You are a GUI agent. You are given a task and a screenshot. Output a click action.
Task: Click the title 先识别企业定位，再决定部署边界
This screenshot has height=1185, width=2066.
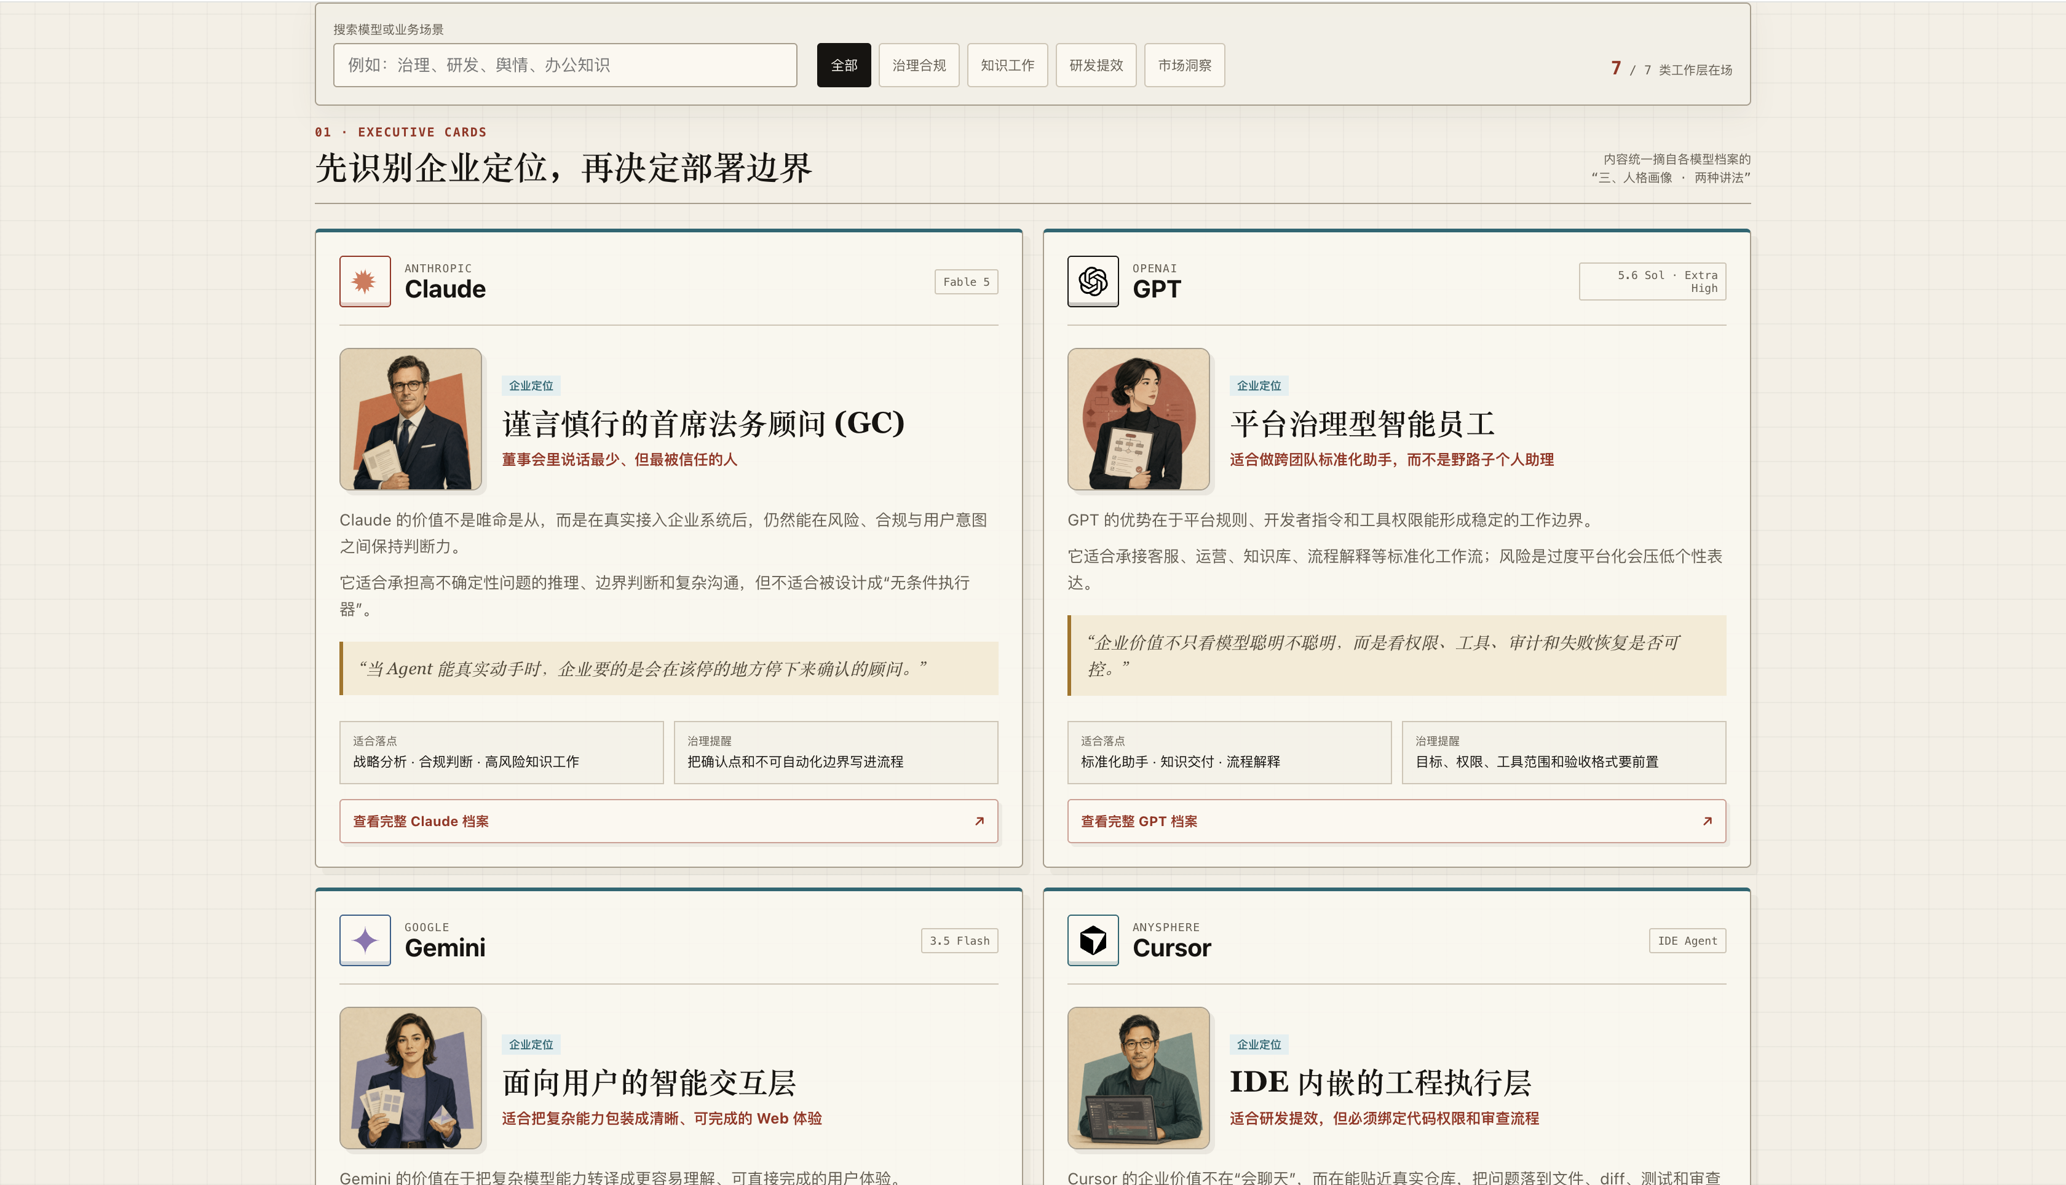pos(563,168)
